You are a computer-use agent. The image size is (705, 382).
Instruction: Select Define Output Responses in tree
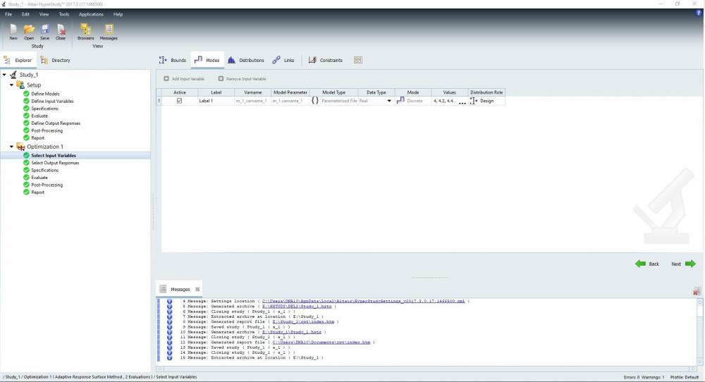click(x=56, y=123)
